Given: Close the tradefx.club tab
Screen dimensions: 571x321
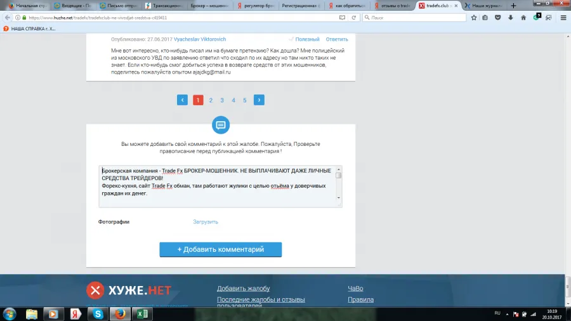Looking at the screenshot, I should (x=456, y=6).
